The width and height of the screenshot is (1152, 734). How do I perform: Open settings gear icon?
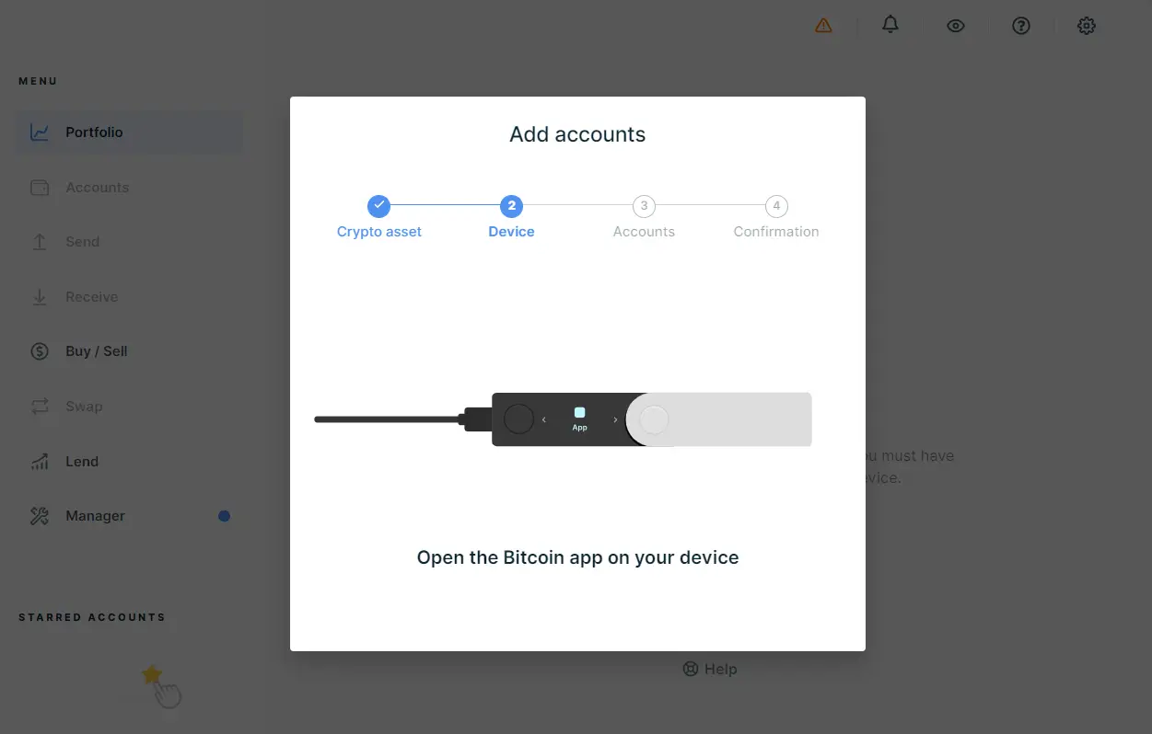1087,26
